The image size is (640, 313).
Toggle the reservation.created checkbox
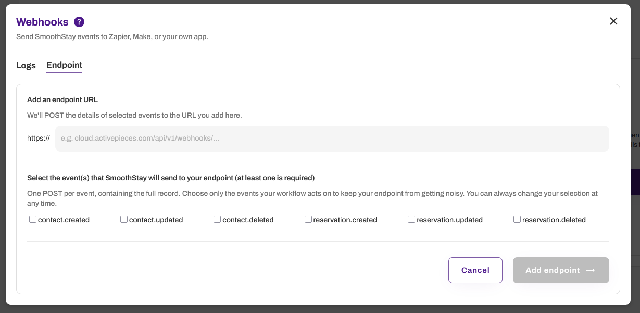(x=308, y=219)
